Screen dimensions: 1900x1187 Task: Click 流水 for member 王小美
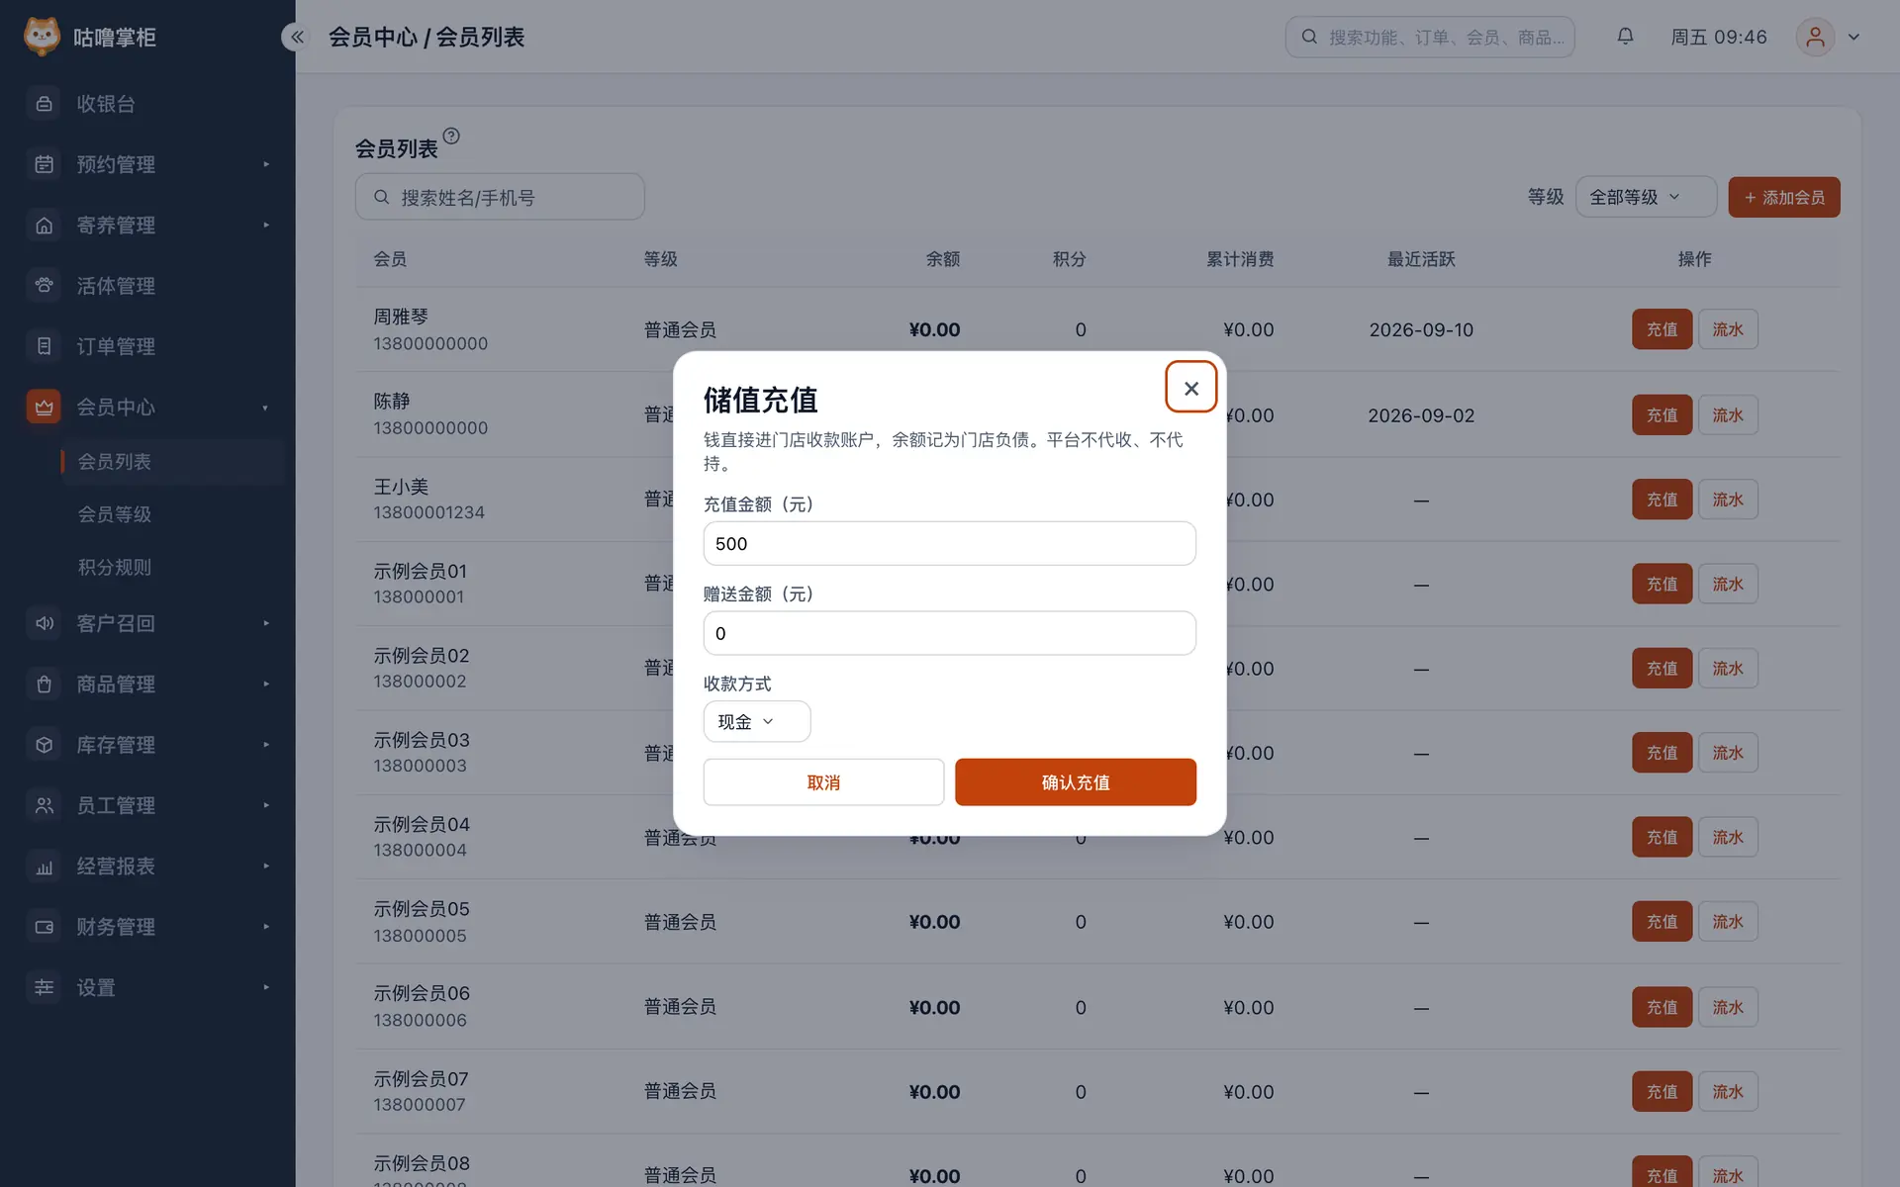tap(1728, 500)
